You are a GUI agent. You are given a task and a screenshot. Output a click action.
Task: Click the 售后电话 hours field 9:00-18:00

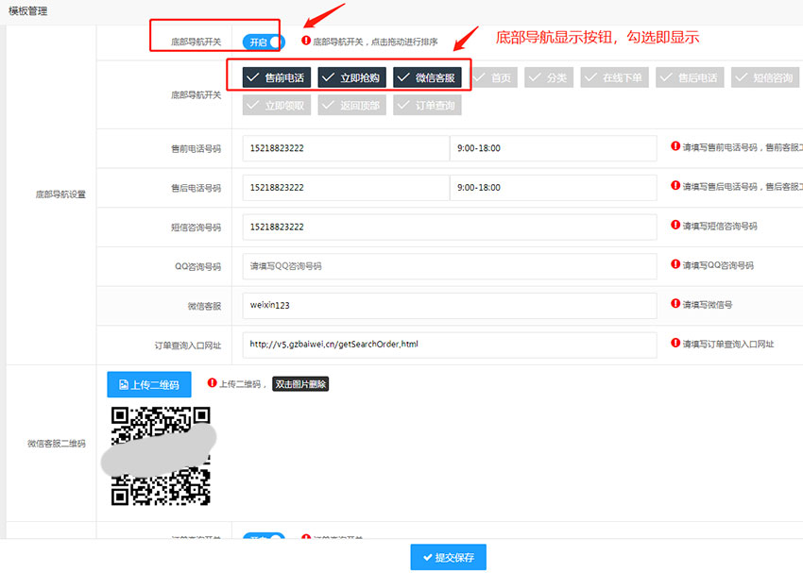(554, 188)
